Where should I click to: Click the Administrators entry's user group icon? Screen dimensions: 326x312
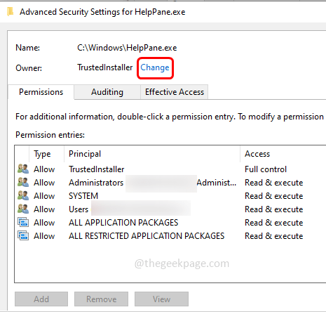click(23, 182)
